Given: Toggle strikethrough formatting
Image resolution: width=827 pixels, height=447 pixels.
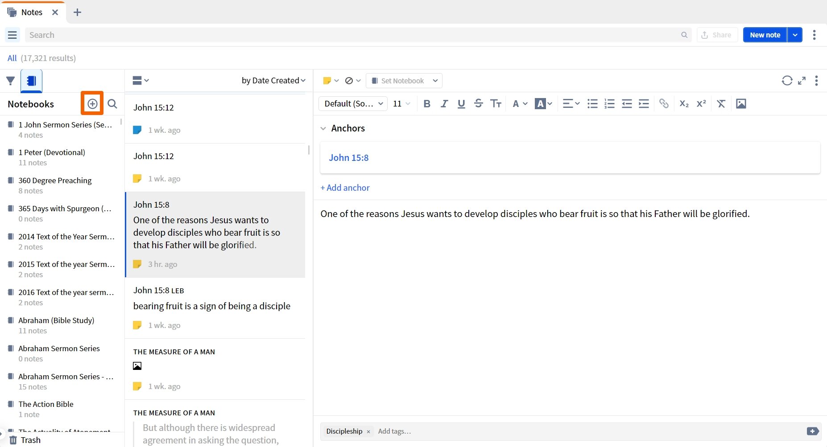Looking at the screenshot, I should coord(478,104).
